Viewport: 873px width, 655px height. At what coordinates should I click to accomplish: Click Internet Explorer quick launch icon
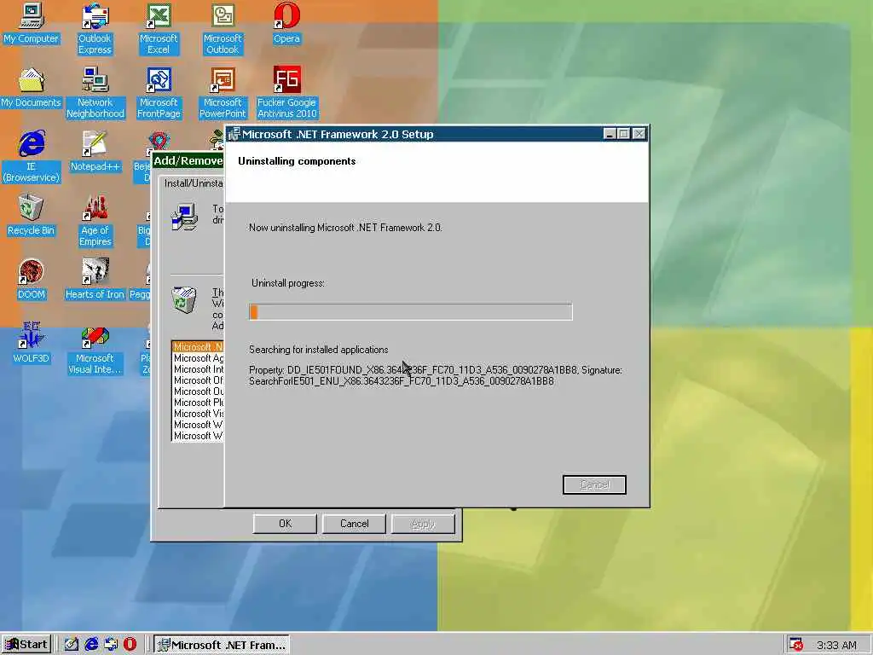pyautogui.click(x=91, y=645)
